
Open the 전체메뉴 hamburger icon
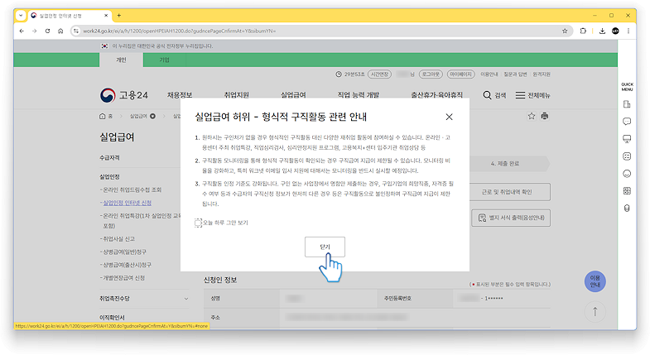coord(520,95)
